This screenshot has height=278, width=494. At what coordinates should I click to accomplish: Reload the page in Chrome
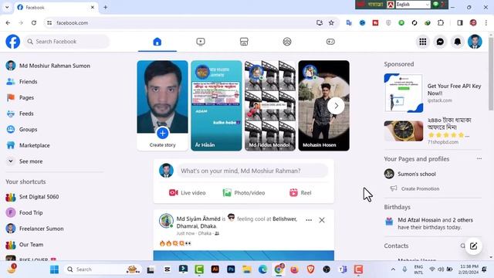(34, 22)
